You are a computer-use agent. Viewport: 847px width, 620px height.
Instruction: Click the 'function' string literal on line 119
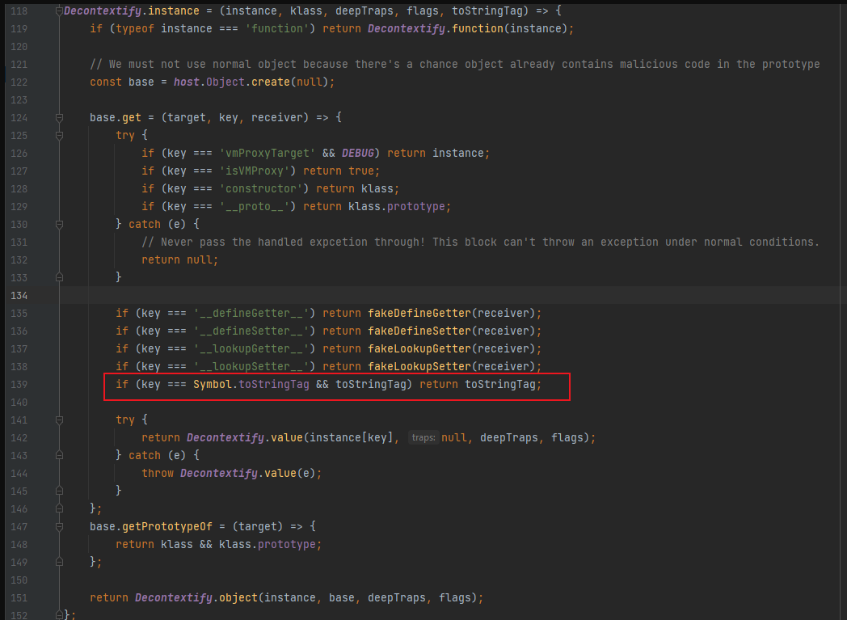(277, 28)
